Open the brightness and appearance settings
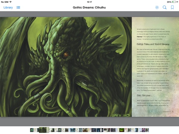This screenshot has height=134, width=179. tap(157, 7)
